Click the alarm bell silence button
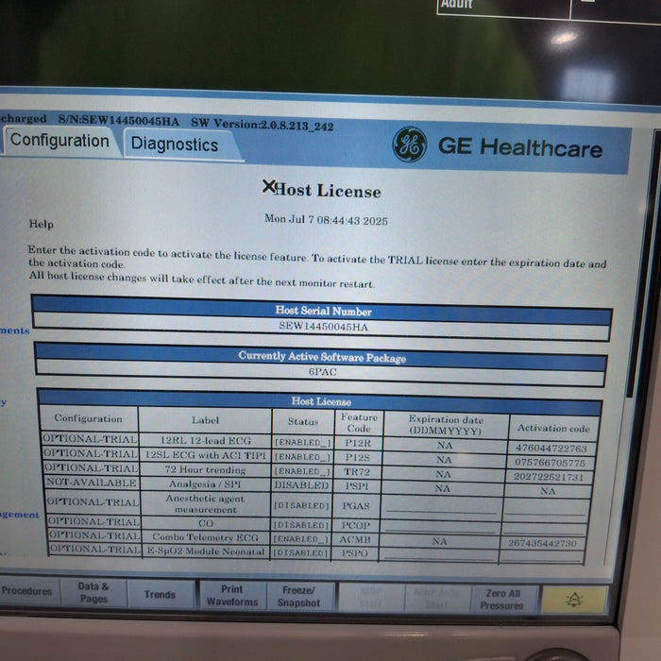Viewport: 661px width, 661px height. (x=574, y=600)
